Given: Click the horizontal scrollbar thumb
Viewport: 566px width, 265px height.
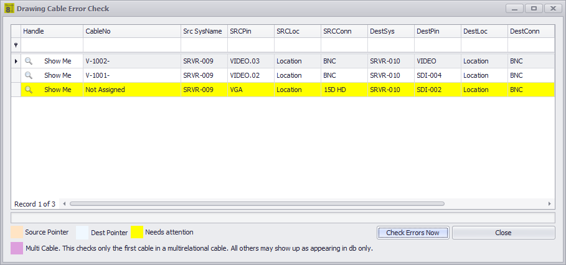Looking at the screenshot, I should click(257, 204).
